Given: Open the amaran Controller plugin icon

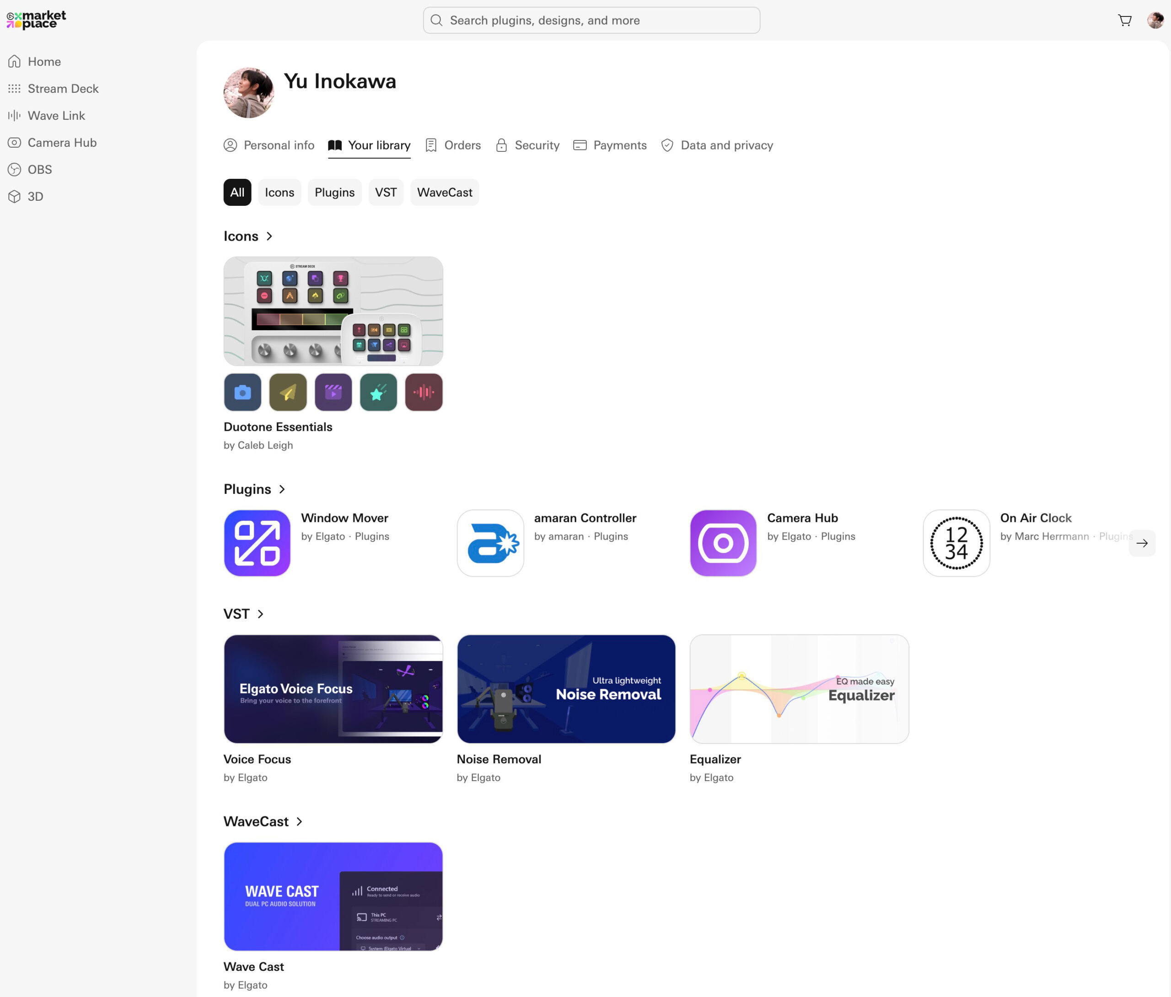Looking at the screenshot, I should pos(490,543).
